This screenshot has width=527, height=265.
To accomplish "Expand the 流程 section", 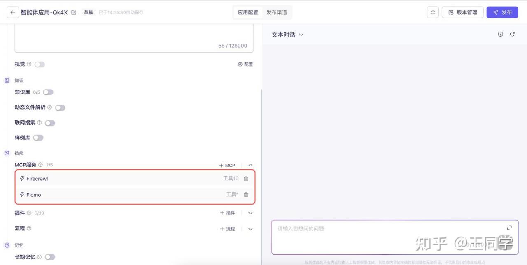I will pyautogui.click(x=250, y=229).
